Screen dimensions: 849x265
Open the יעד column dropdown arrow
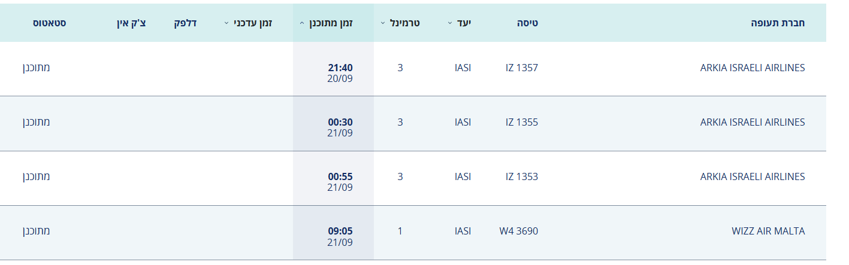(x=450, y=23)
